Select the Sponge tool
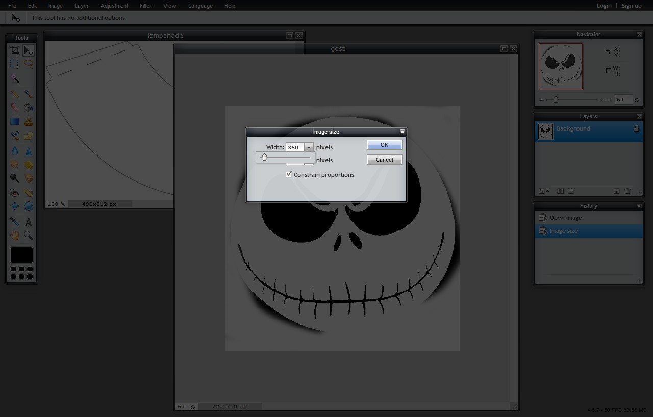This screenshot has height=417, width=653. [x=29, y=165]
